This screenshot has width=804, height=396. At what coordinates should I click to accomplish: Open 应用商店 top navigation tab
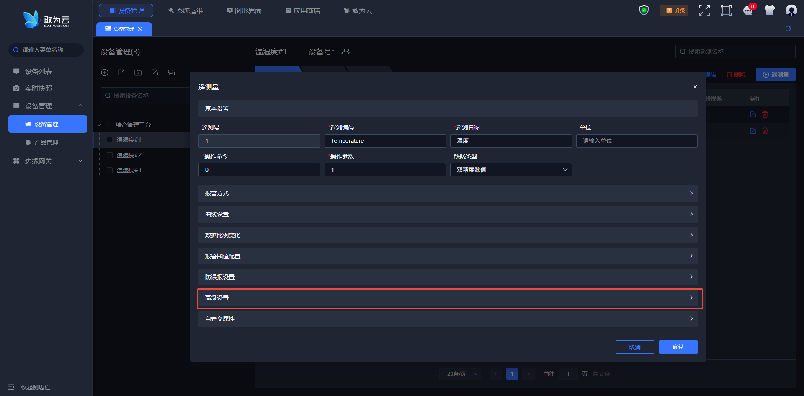click(303, 10)
